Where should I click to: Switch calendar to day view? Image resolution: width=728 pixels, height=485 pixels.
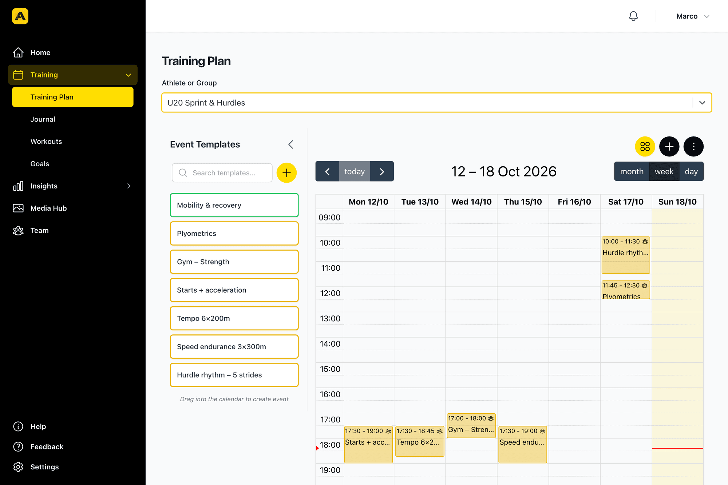(x=691, y=171)
